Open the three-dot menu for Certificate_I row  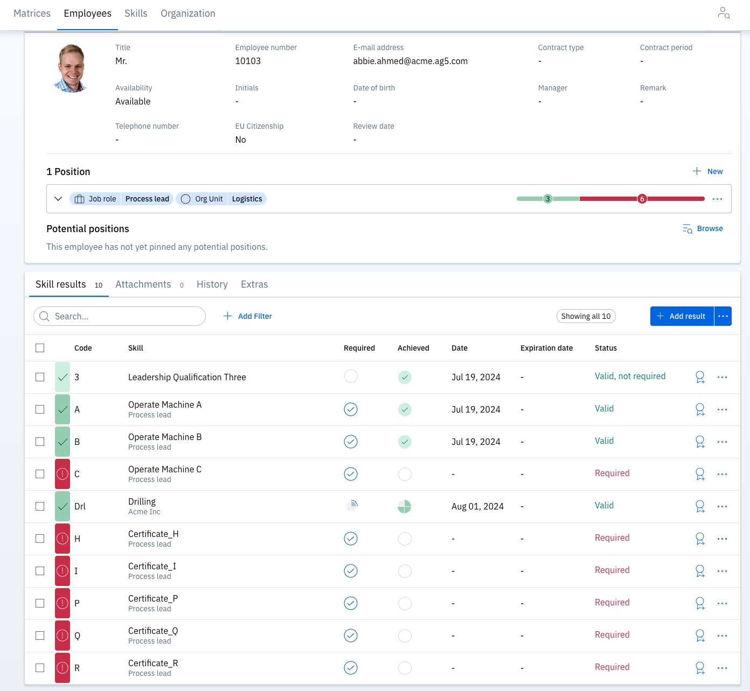point(722,571)
